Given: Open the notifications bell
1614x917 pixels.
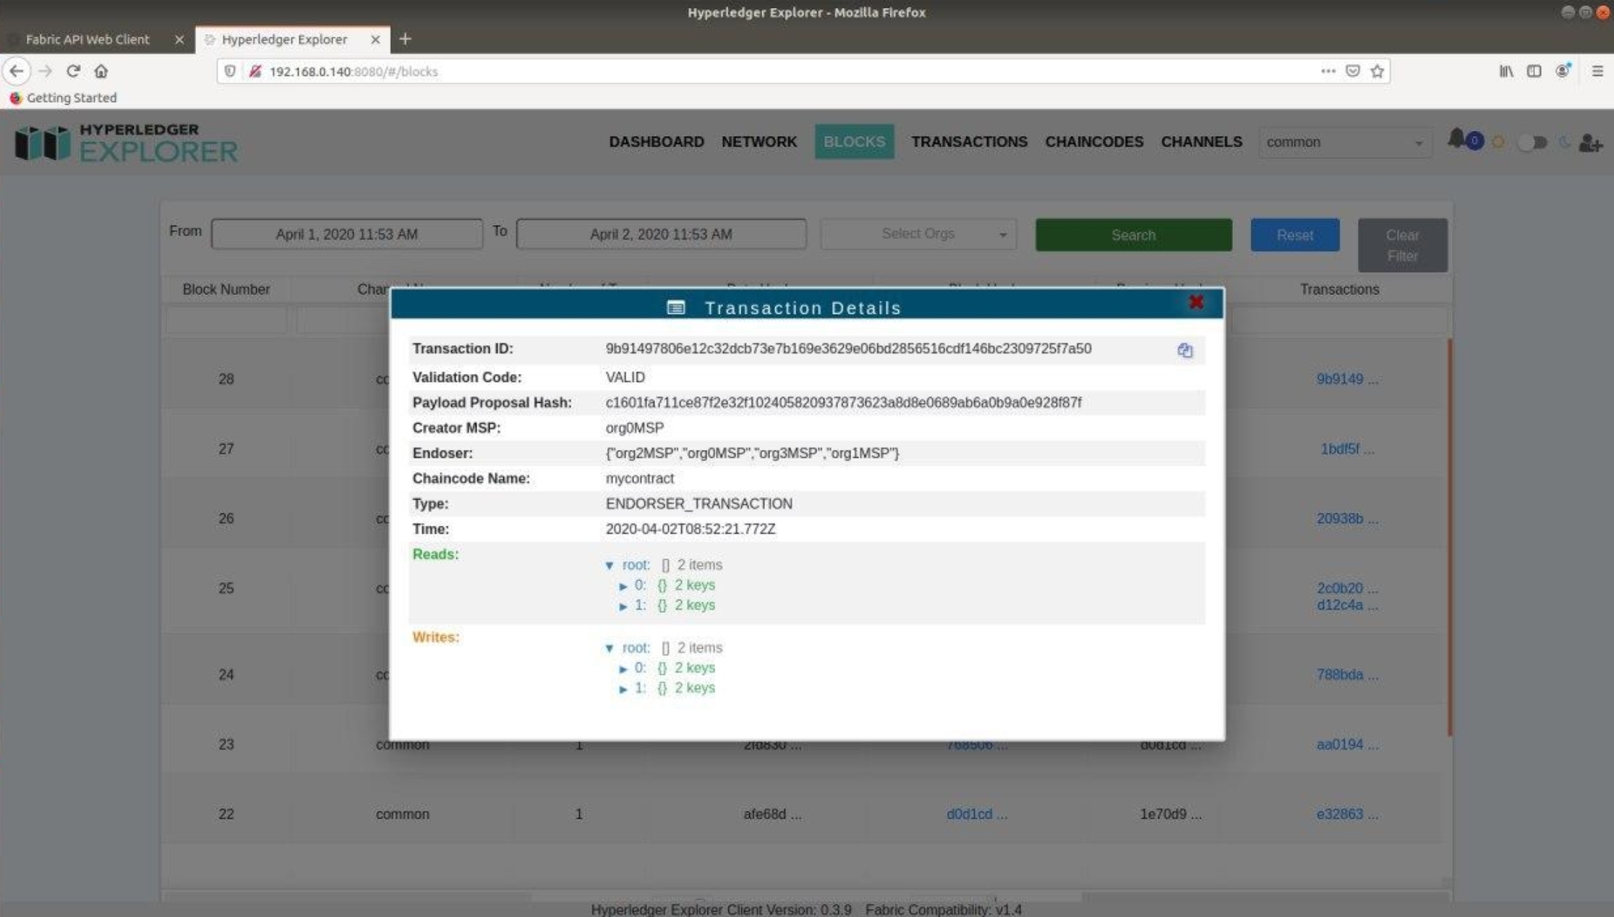Looking at the screenshot, I should (1456, 139).
